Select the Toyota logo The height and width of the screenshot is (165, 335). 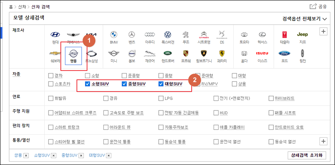pos(244,34)
